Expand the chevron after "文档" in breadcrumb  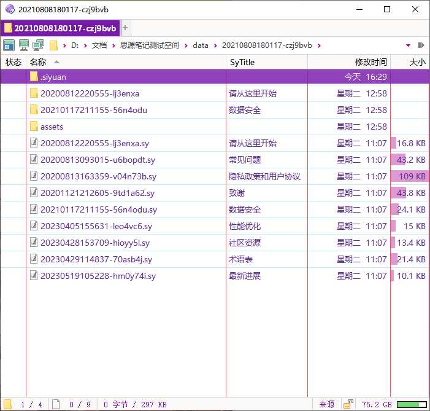pyautogui.click(x=113, y=45)
